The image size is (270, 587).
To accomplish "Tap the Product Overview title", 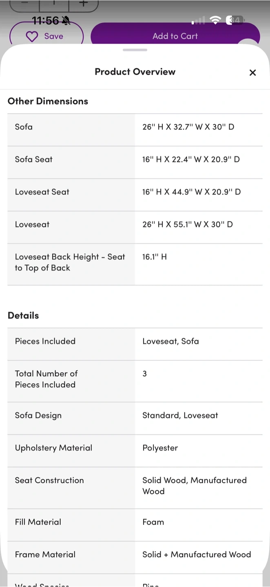I will coord(135,72).
